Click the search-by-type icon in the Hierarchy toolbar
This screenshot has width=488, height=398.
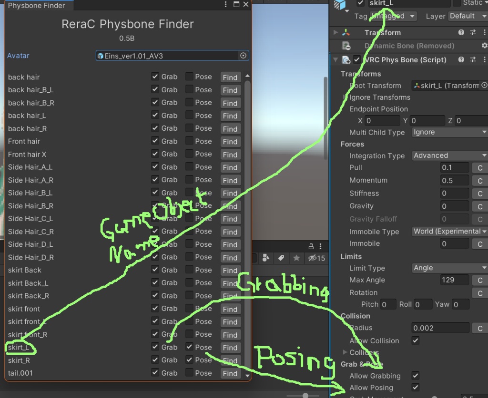[x=266, y=257]
